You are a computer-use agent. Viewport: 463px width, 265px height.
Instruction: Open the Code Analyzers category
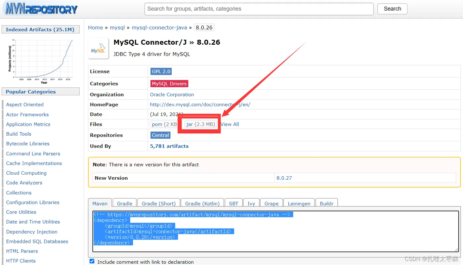coord(24,183)
